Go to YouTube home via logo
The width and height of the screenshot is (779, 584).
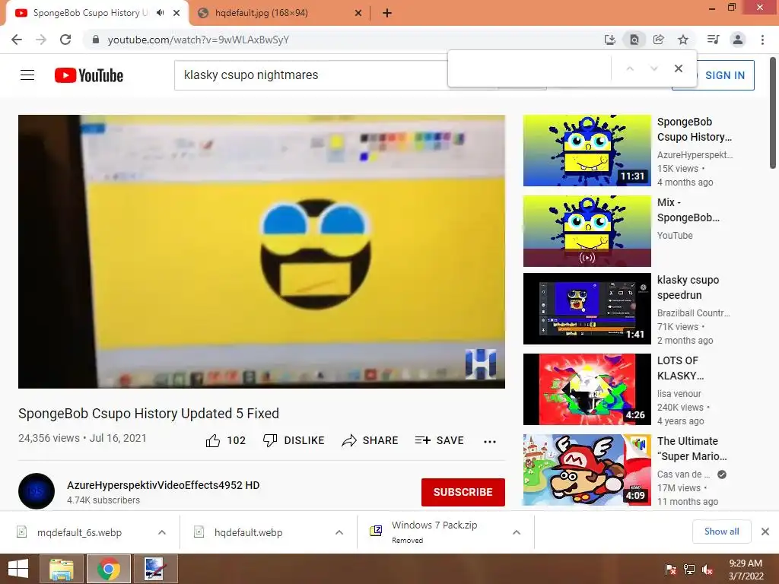point(89,75)
